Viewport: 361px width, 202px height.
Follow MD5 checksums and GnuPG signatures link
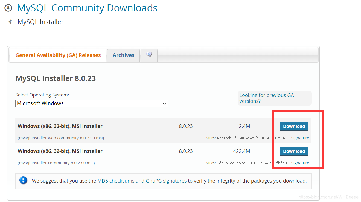(142, 181)
